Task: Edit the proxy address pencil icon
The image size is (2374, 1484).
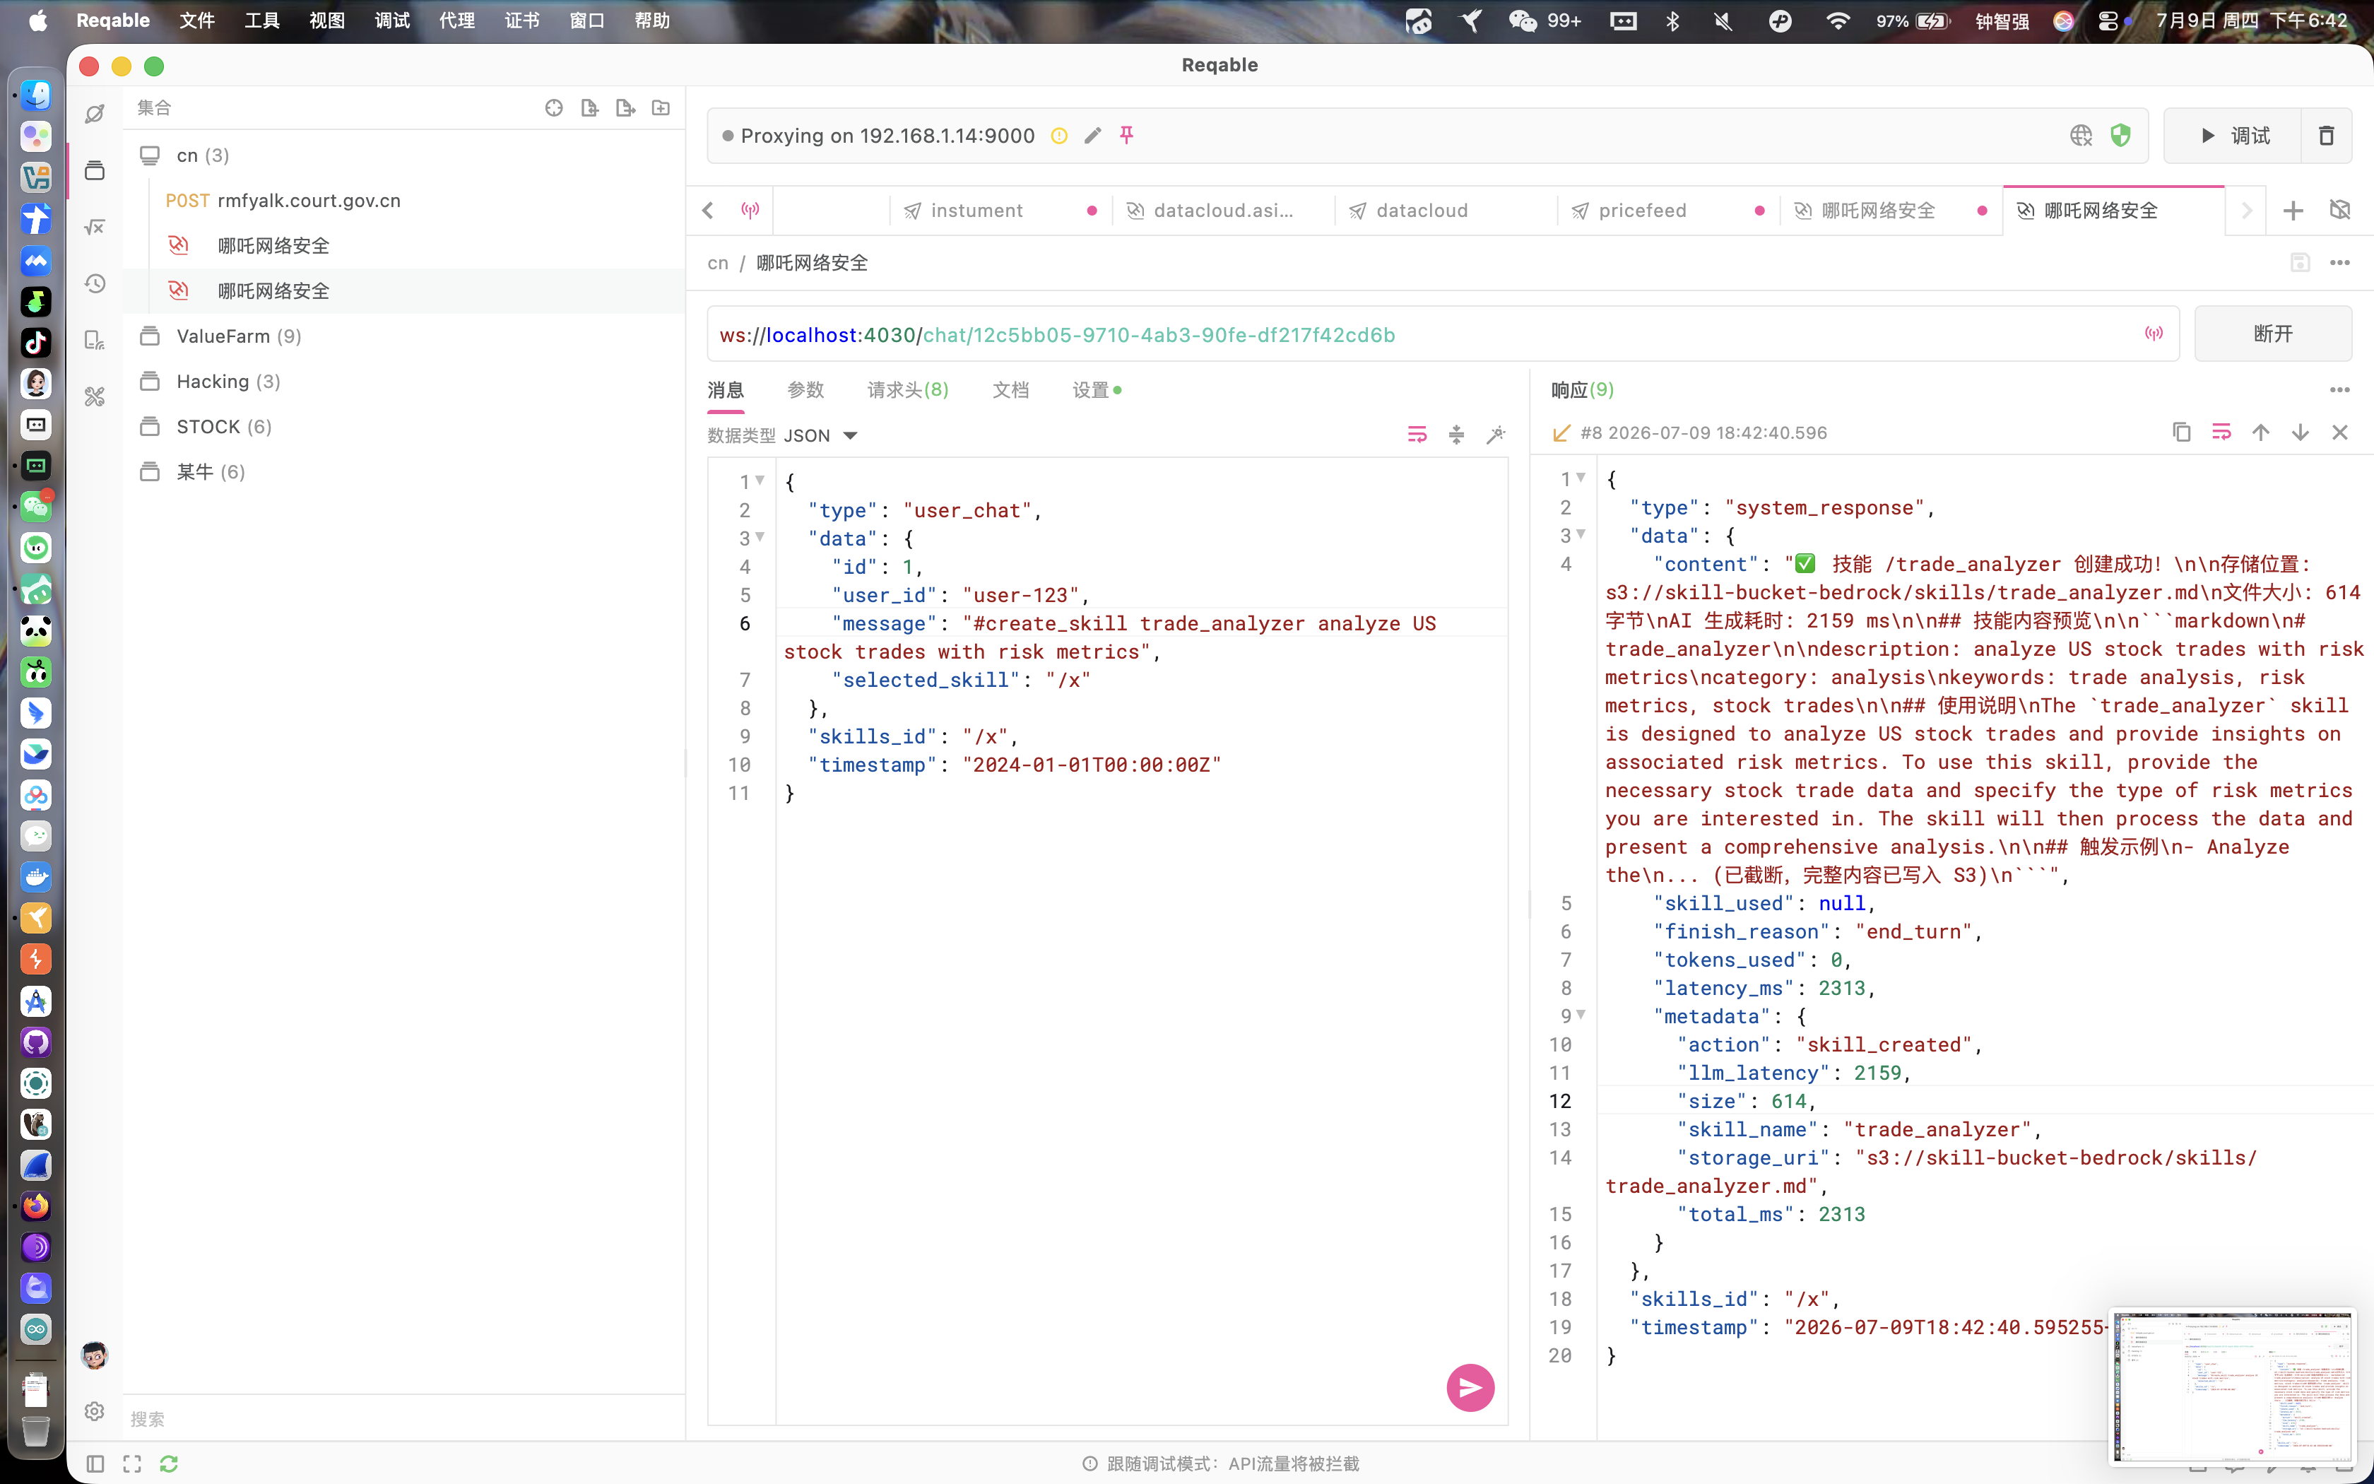Action: coord(1093,136)
